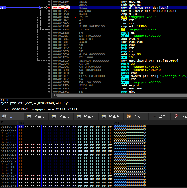The image size is (187, 188).
Task: Click the 주소 column header in dump
Action: (x=9, y=123)
